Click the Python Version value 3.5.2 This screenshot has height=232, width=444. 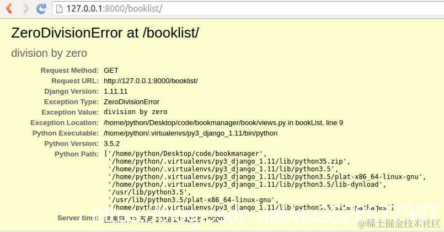coord(111,144)
